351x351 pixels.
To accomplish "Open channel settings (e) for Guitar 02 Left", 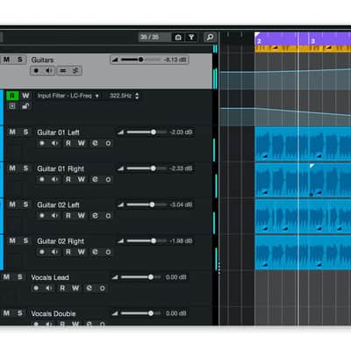I will 95,216.
